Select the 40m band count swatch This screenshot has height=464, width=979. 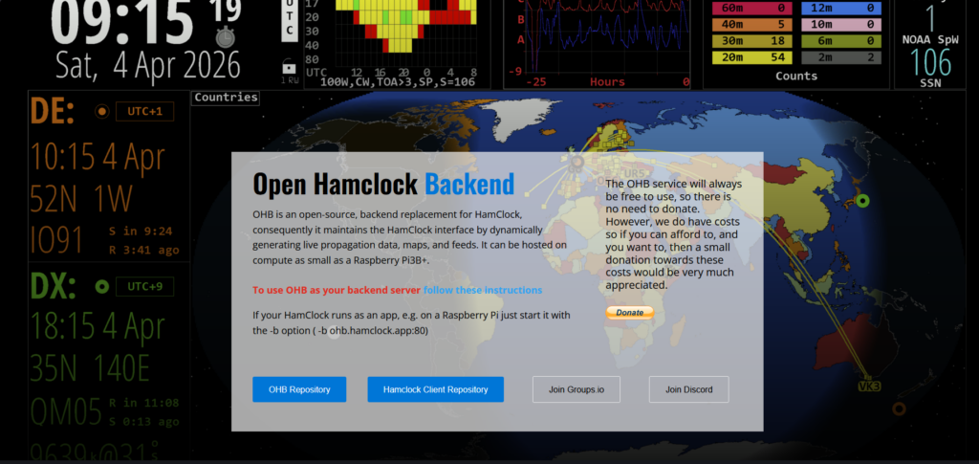coord(751,24)
